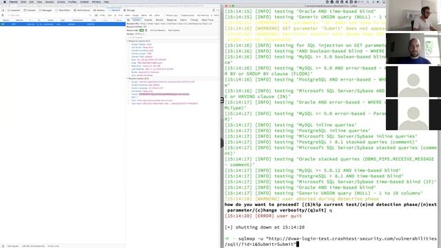Open the Cache tab in request details
Image resolution: width=441 pixels, height=248 pixels.
click(x=183, y=20)
